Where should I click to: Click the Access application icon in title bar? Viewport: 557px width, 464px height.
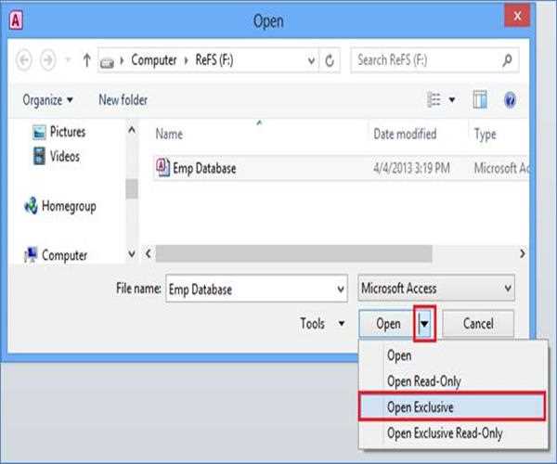coord(16,20)
